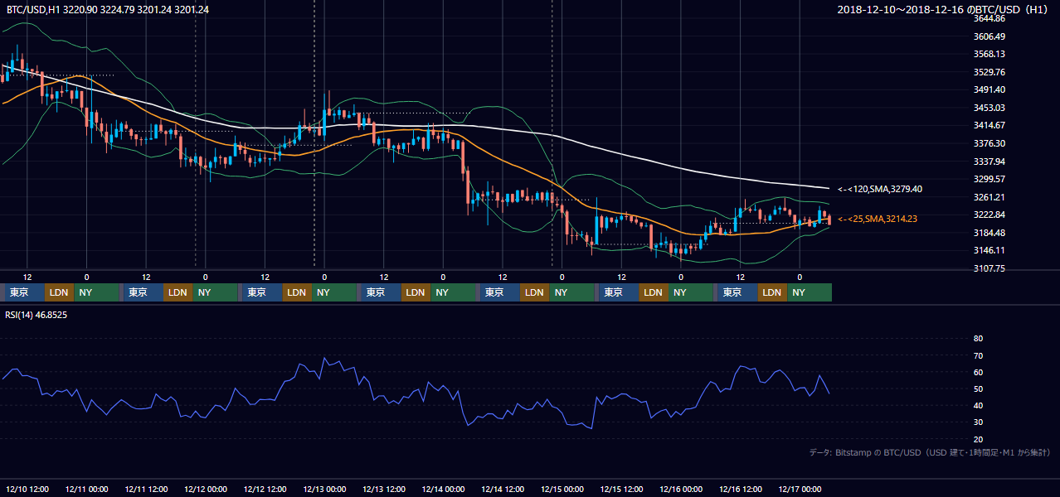The width and height of the screenshot is (1060, 497).
Task: Click price axis value 3414.67
Action: (989, 125)
